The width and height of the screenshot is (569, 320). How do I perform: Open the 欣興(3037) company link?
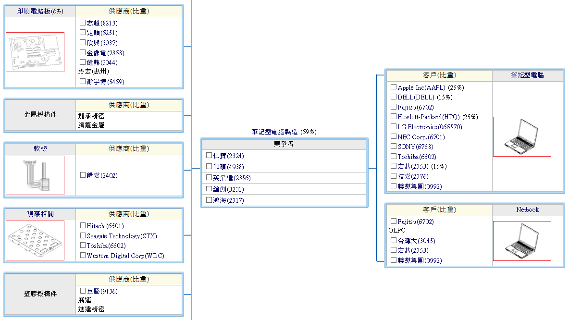102,43
